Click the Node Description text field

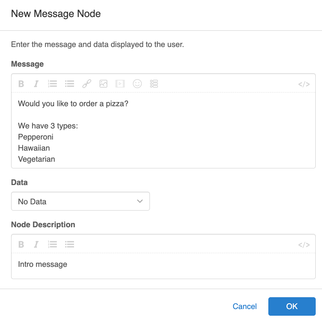click(x=163, y=265)
